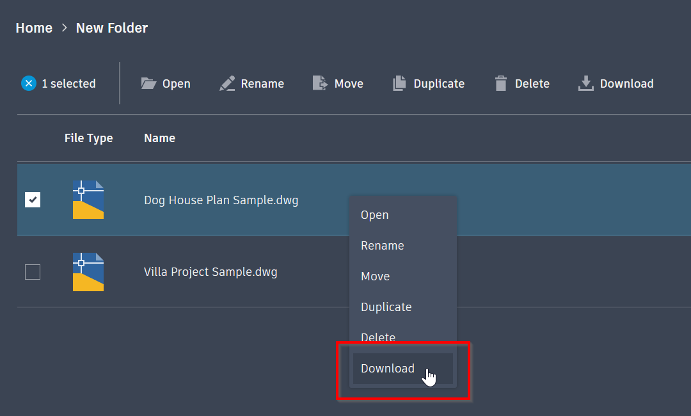Click the Rename pencil icon
The image size is (691, 416).
pyautogui.click(x=227, y=83)
